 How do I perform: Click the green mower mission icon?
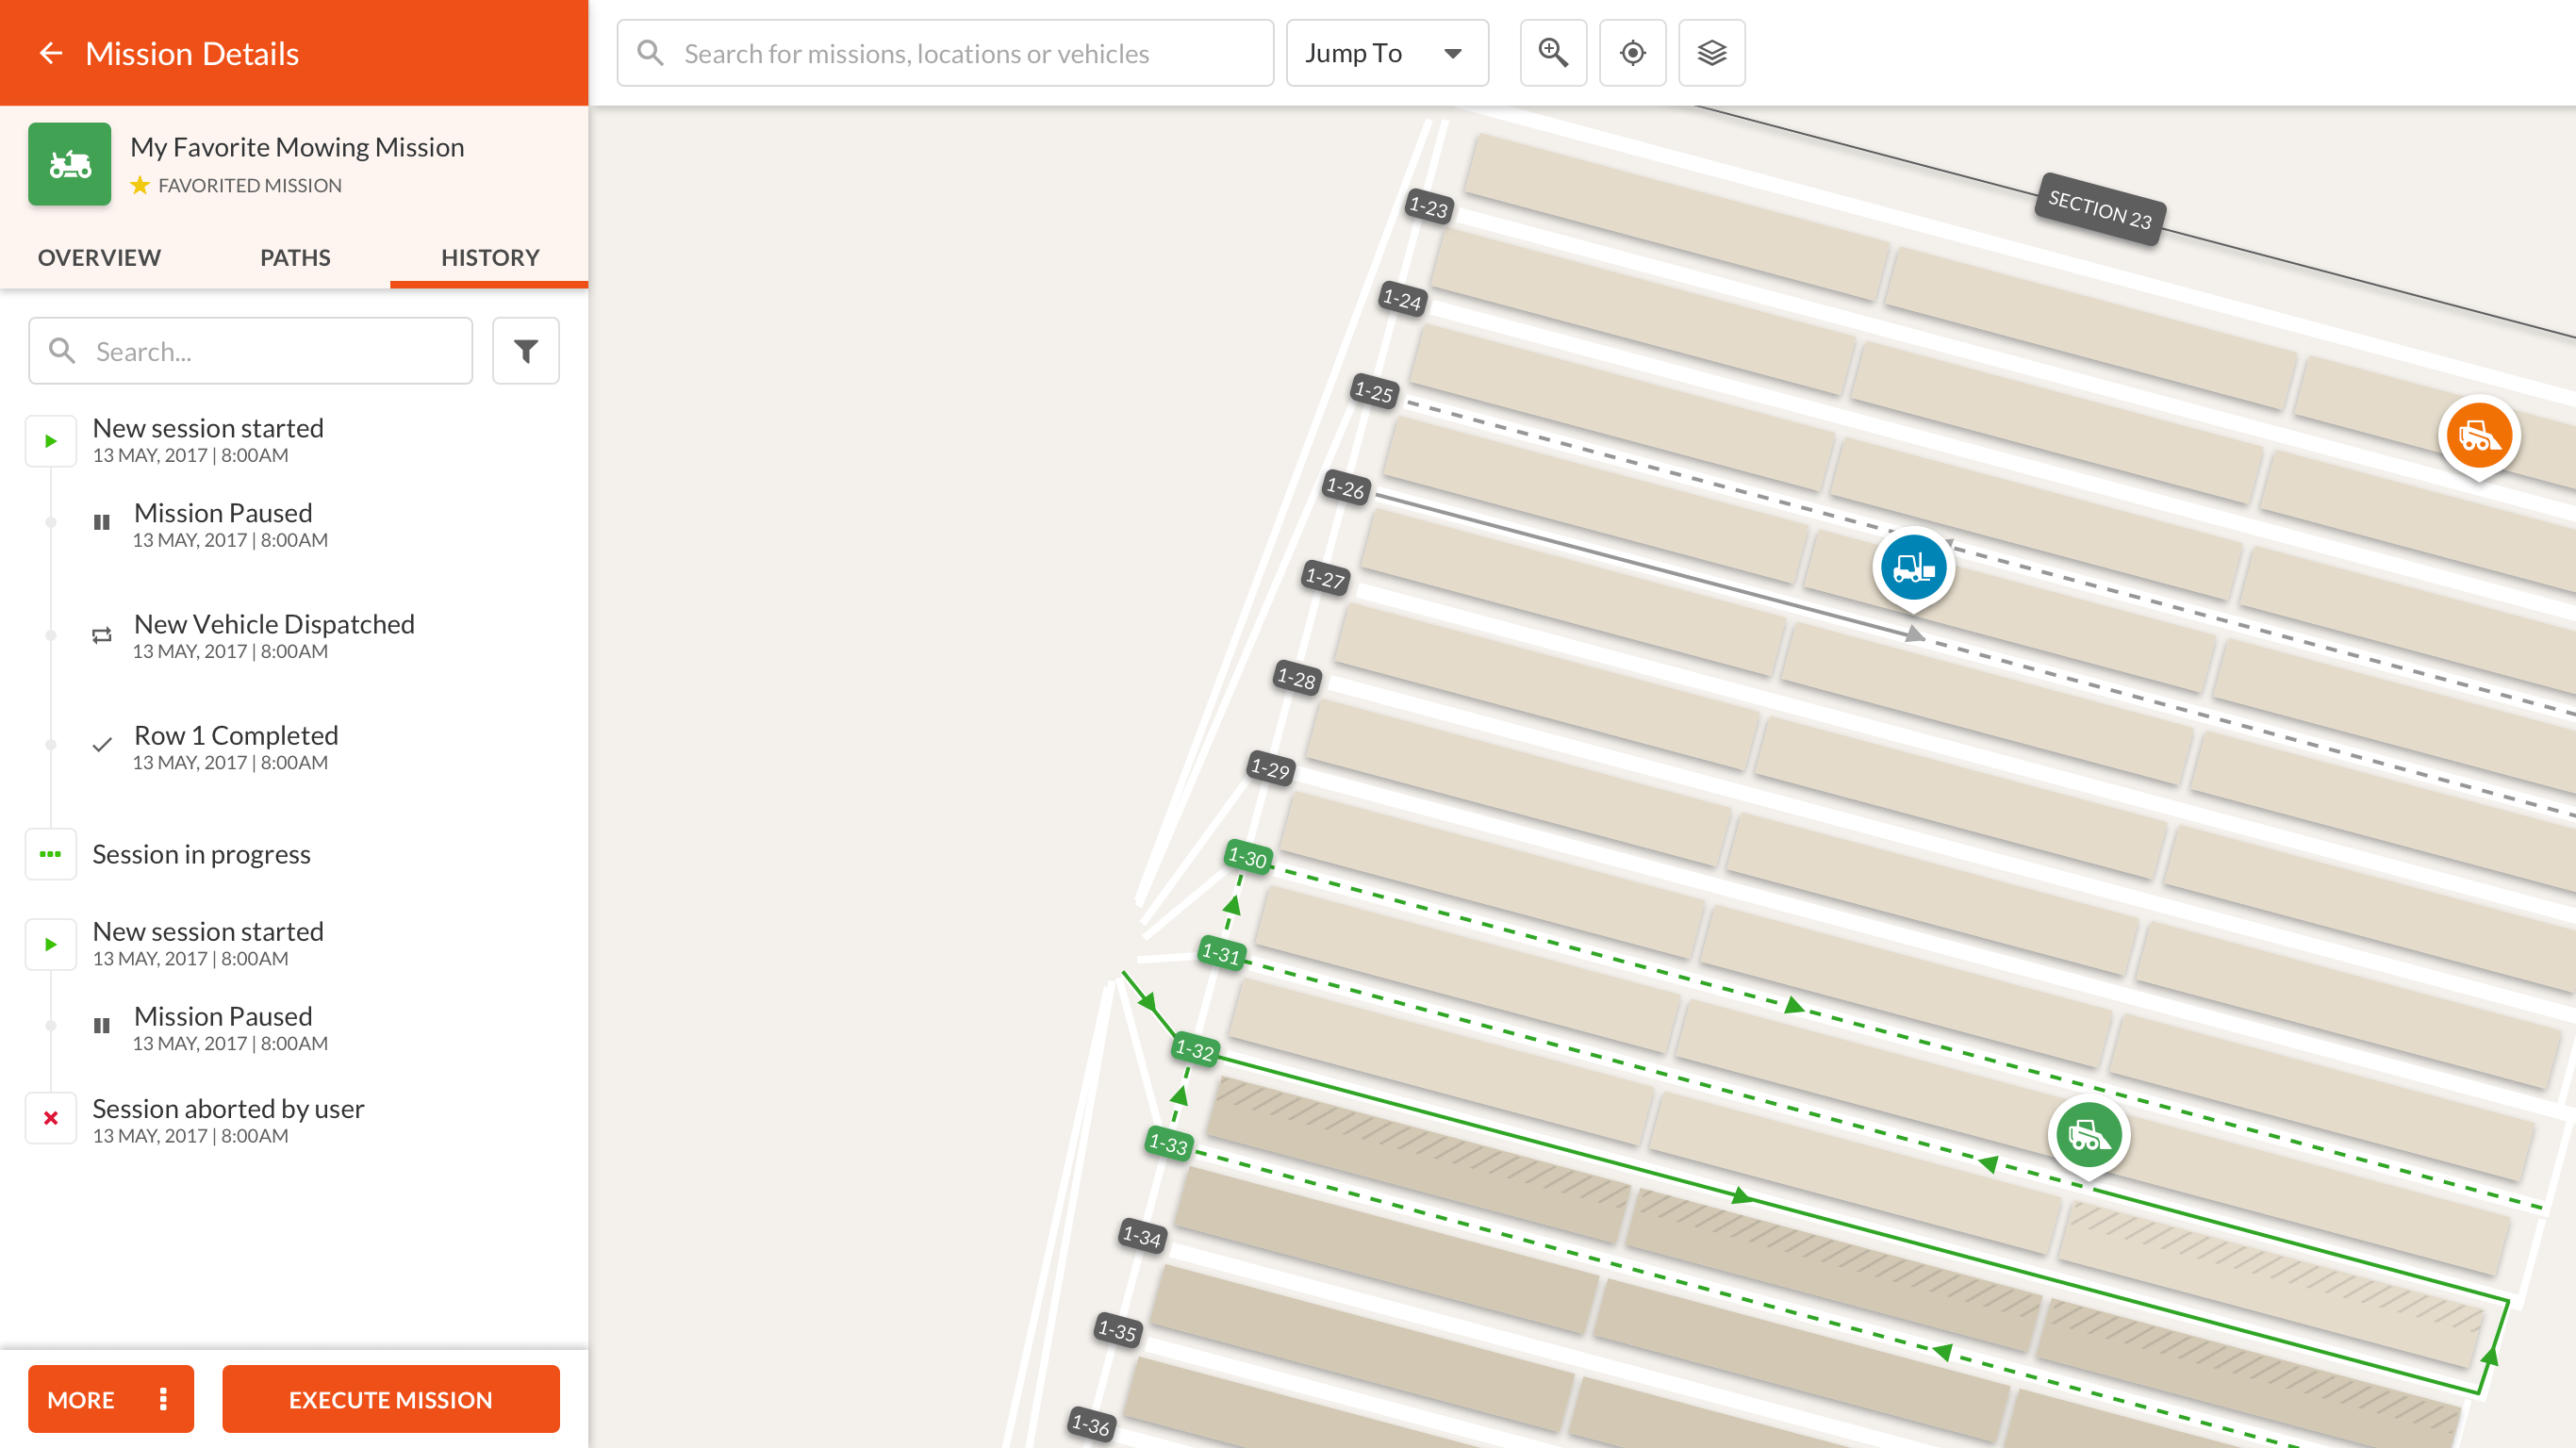69,164
